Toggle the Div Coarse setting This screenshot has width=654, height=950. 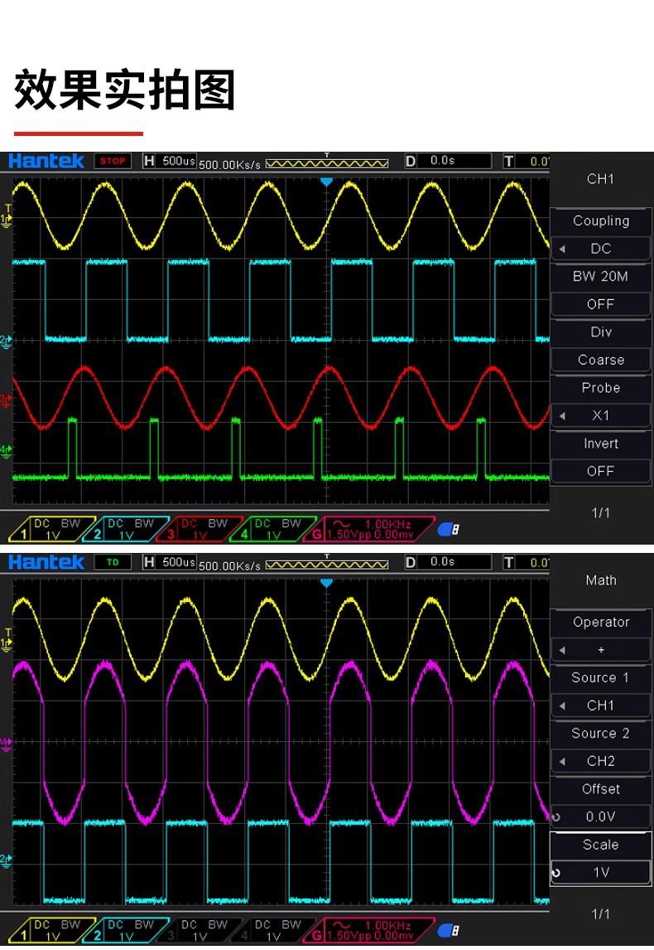coord(601,360)
